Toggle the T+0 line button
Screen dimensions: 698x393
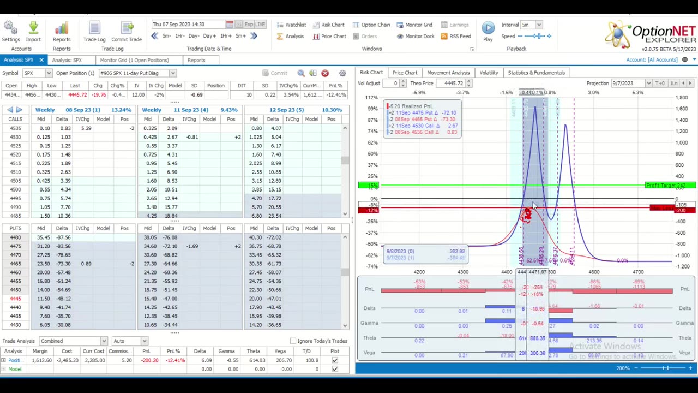[x=660, y=83]
